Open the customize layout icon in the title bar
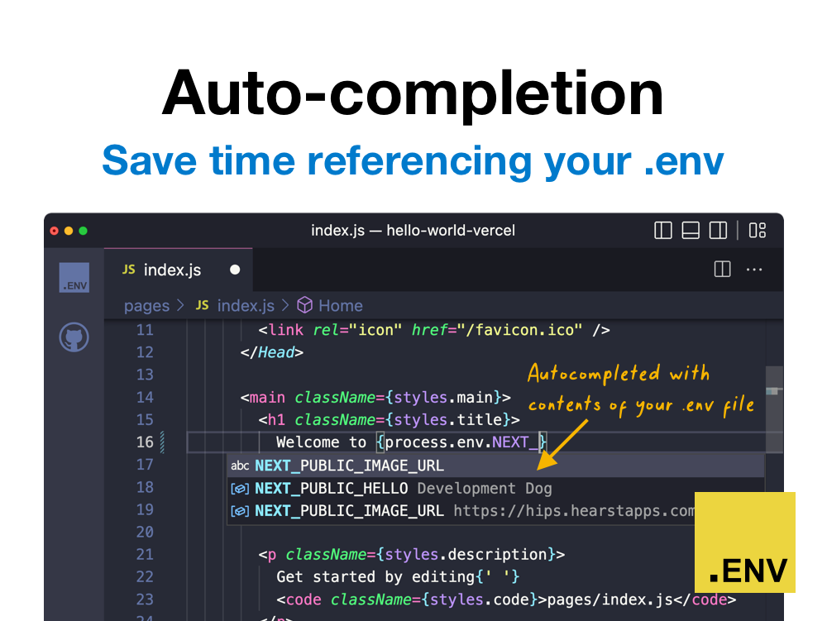Screen dimensions: 827x621 (x=757, y=231)
